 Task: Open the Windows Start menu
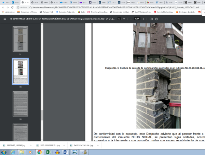tap(4, 152)
